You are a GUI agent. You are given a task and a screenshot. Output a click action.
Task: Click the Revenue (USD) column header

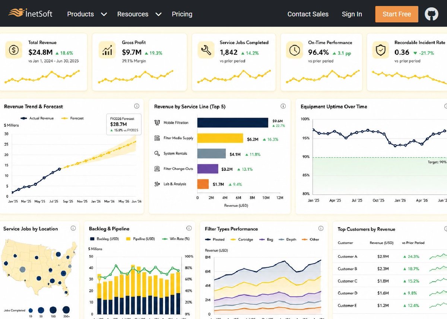[381, 243]
